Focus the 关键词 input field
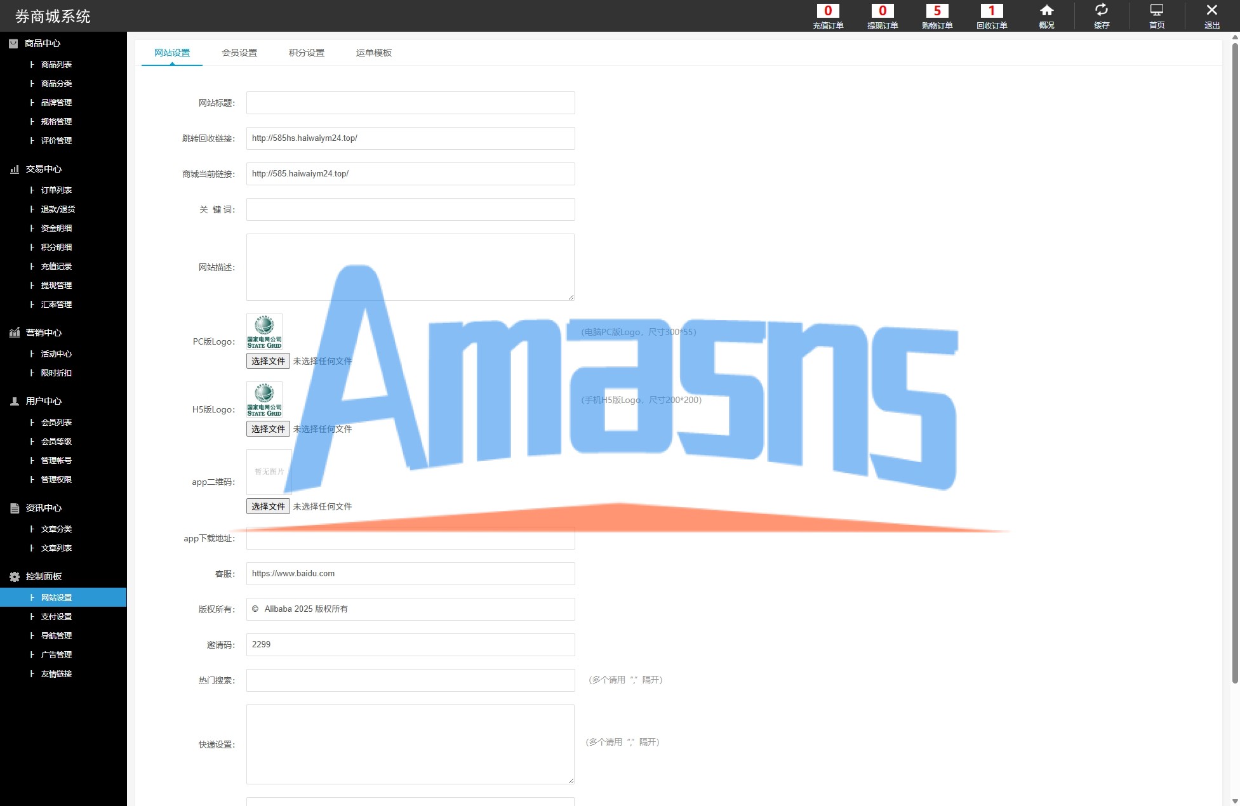 coord(411,209)
